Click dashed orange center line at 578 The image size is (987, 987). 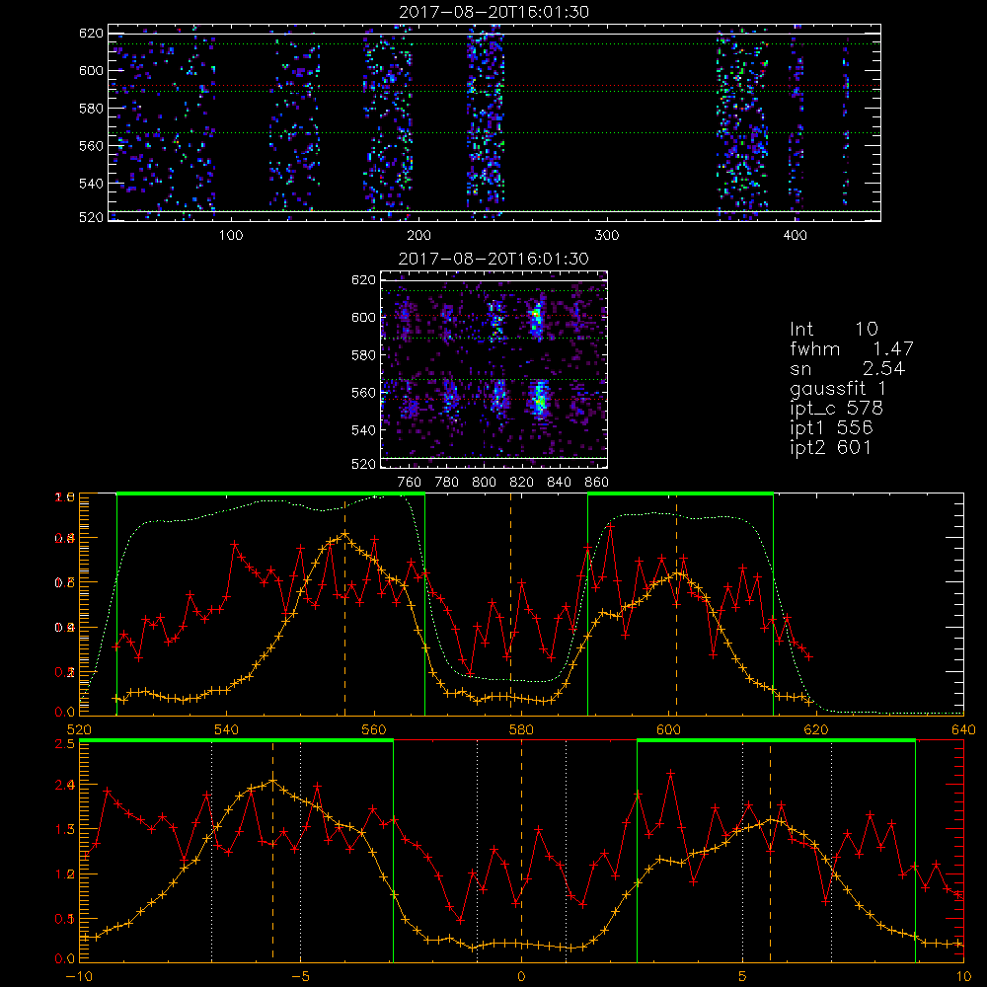[x=510, y=604]
